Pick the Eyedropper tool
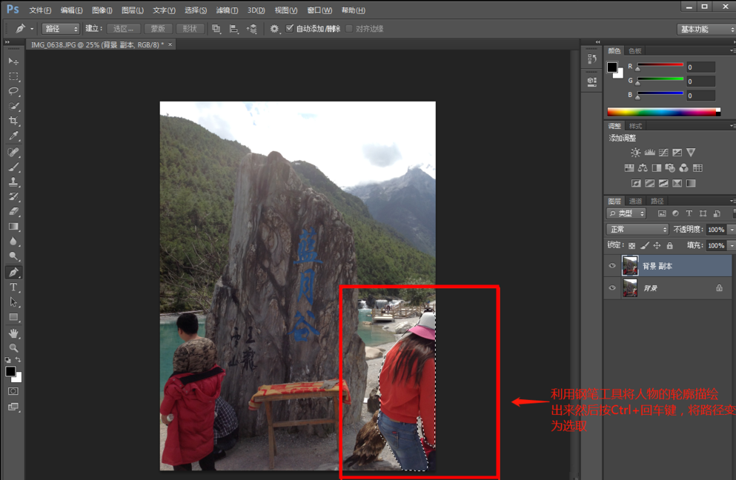Screen dimensions: 736x480 [13, 136]
